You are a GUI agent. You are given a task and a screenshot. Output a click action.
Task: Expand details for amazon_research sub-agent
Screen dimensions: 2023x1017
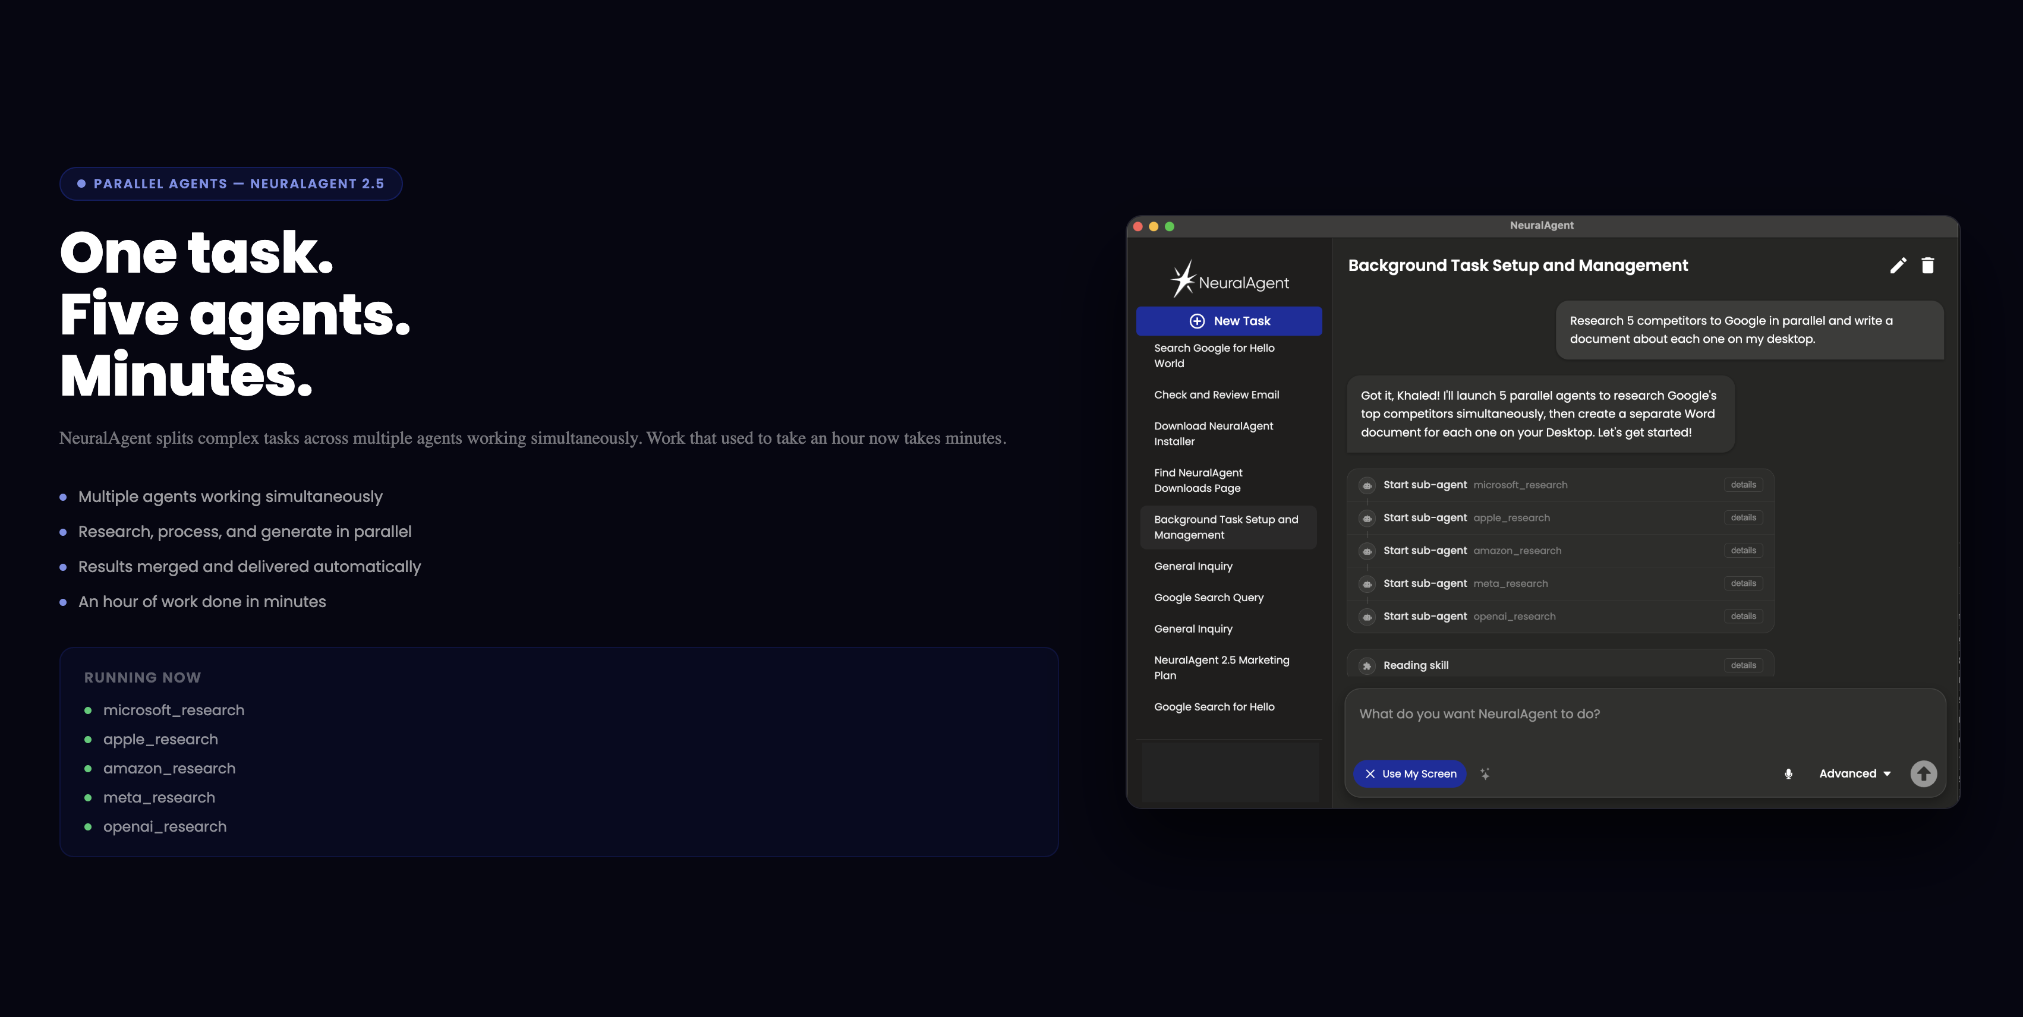[1742, 551]
